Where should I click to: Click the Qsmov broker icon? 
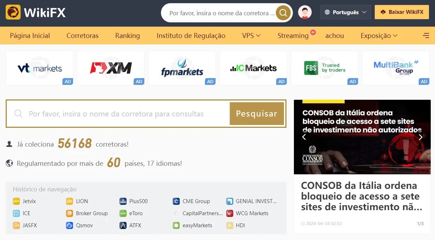69,225
